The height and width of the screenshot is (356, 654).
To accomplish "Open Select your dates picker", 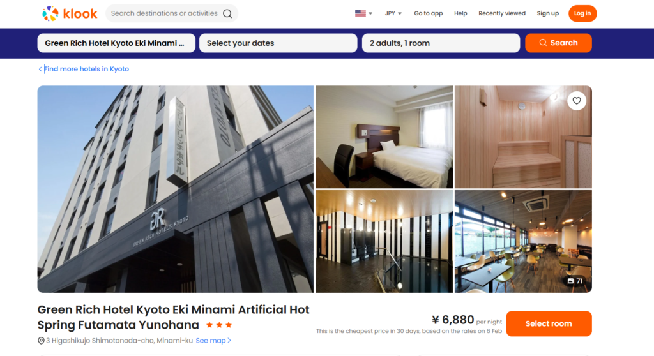I will tap(278, 43).
